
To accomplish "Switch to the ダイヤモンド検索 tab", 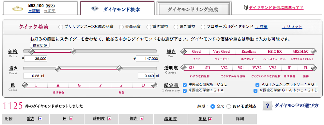I will [x=117, y=9].
